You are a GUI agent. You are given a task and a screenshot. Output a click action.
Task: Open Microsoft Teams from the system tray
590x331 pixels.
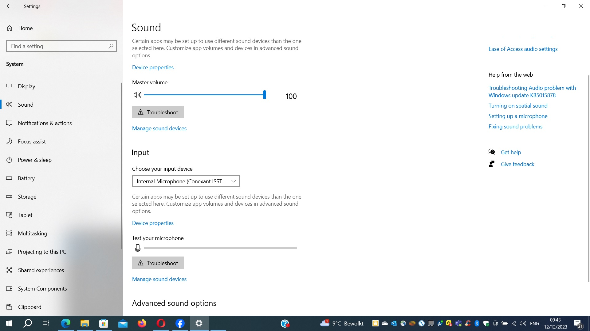pyautogui.click(x=458, y=323)
